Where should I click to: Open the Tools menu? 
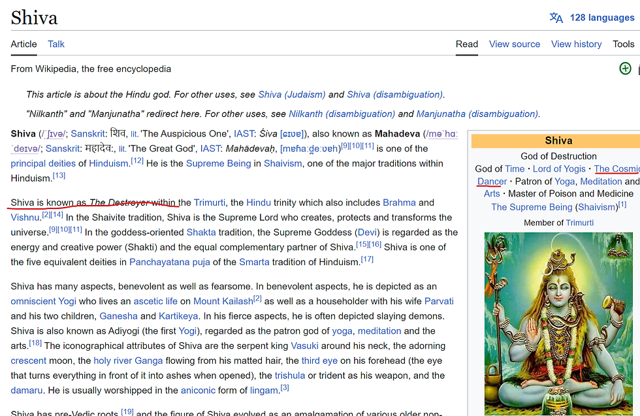click(x=623, y=44)
